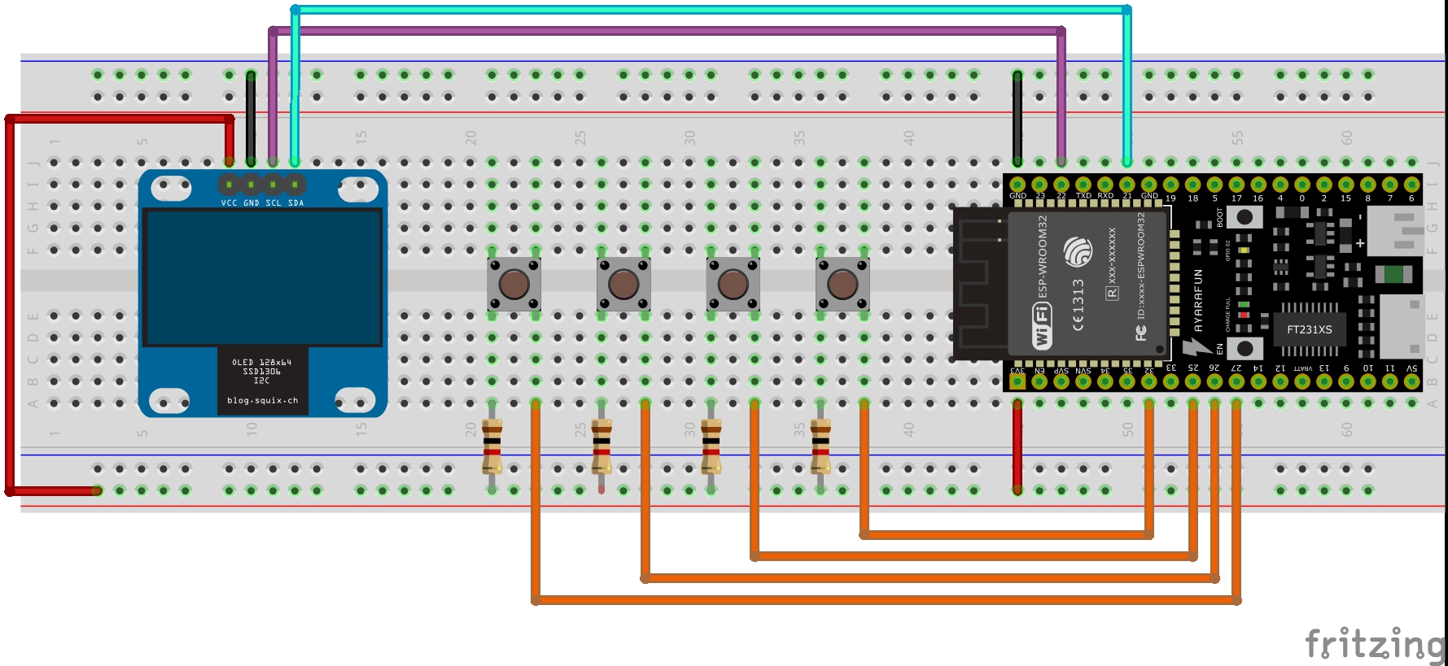1448x666 pixels.
Task: Select the rightmost pushbutton on the breadboard
Action: click(x=842, y=284)
